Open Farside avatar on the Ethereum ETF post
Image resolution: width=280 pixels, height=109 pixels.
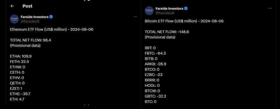(x=14, y=19)
